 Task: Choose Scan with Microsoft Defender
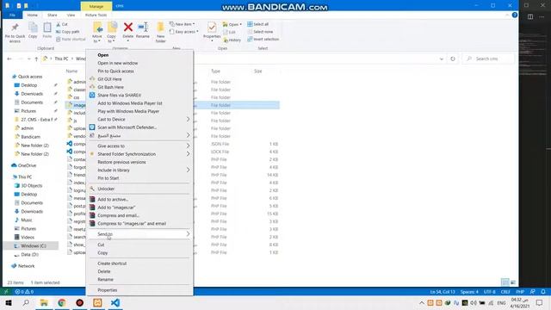click(139, 127)
